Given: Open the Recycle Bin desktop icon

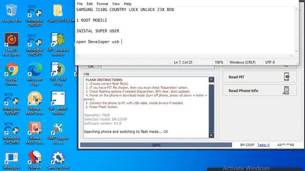Looking at the screenshot, I should coord(11,13).
